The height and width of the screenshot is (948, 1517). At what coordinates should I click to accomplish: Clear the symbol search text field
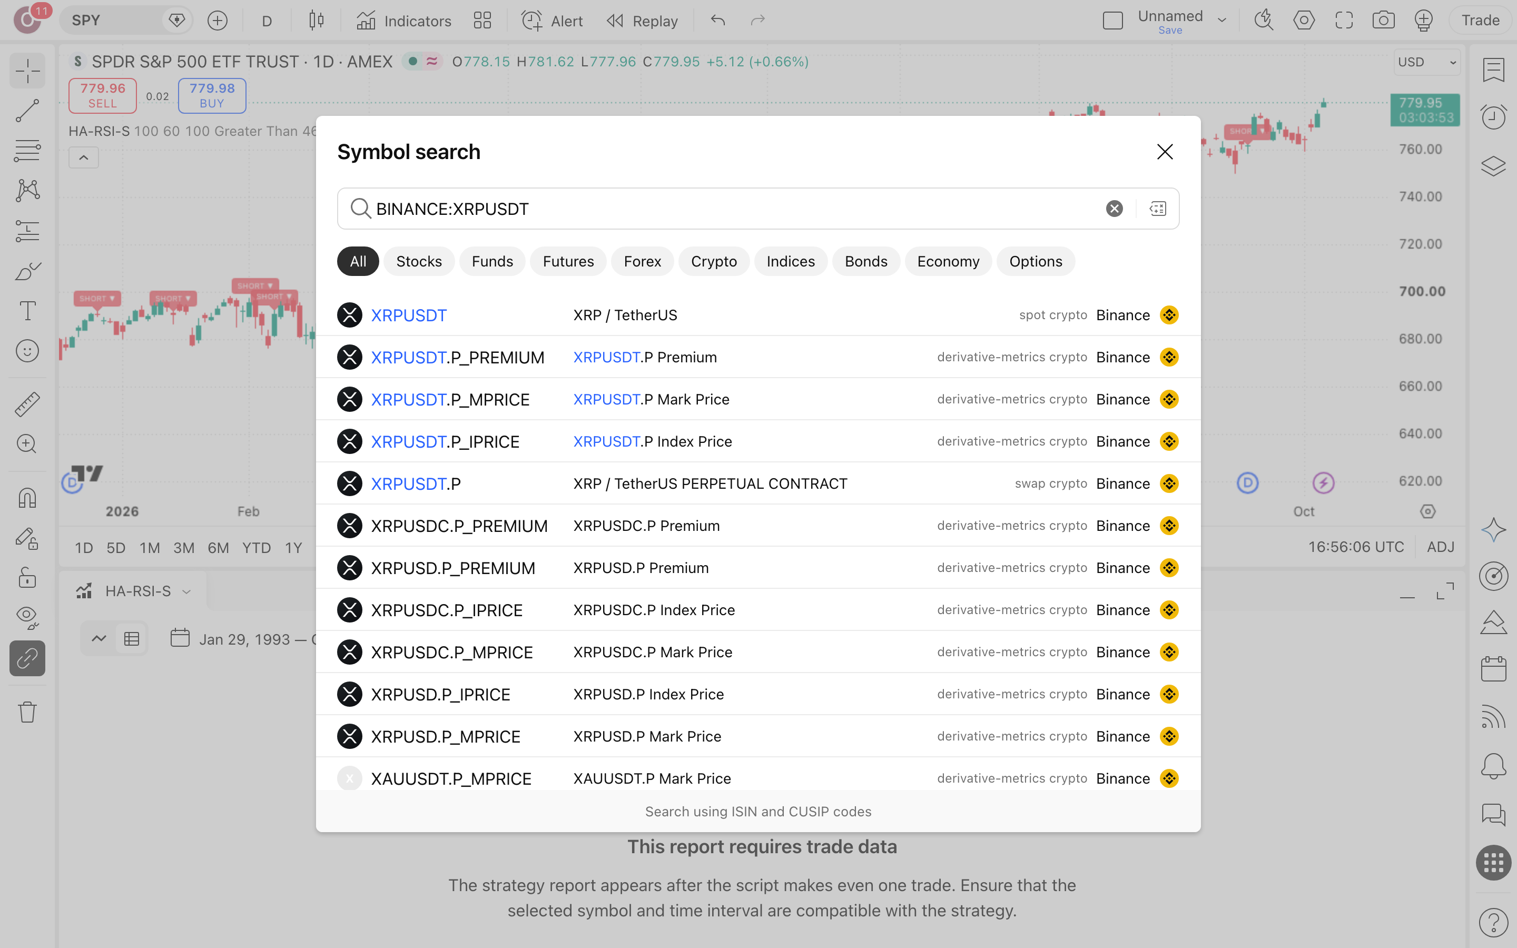(x=1114, y=209)
